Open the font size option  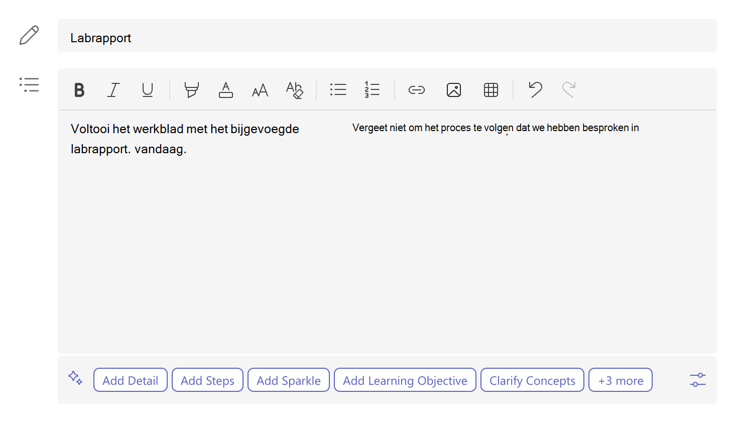click(x=260, y=90)
